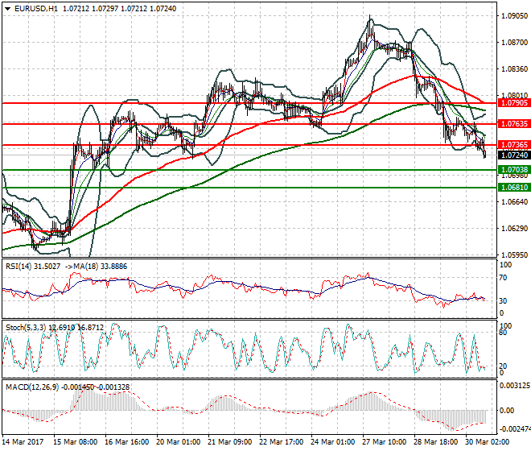
Task: Click the MACD scale value -0.002474
Action: coord(514,429)
